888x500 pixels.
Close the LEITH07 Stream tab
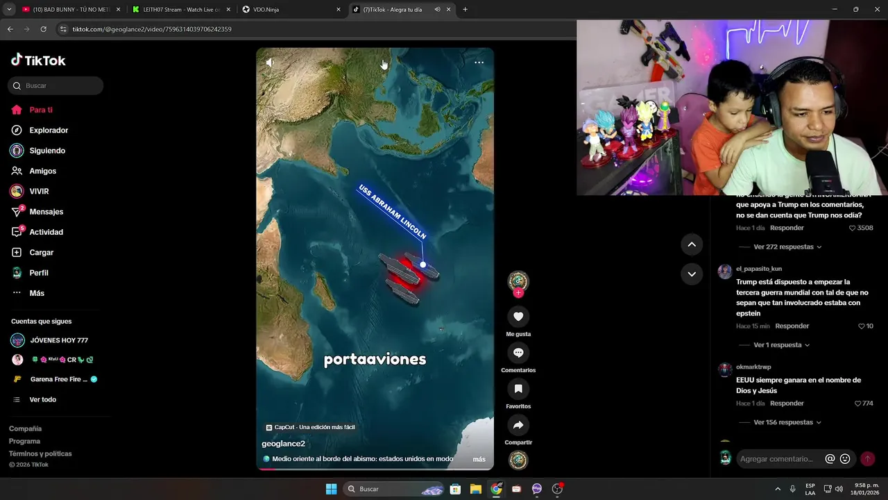click(x=228, y=10)
